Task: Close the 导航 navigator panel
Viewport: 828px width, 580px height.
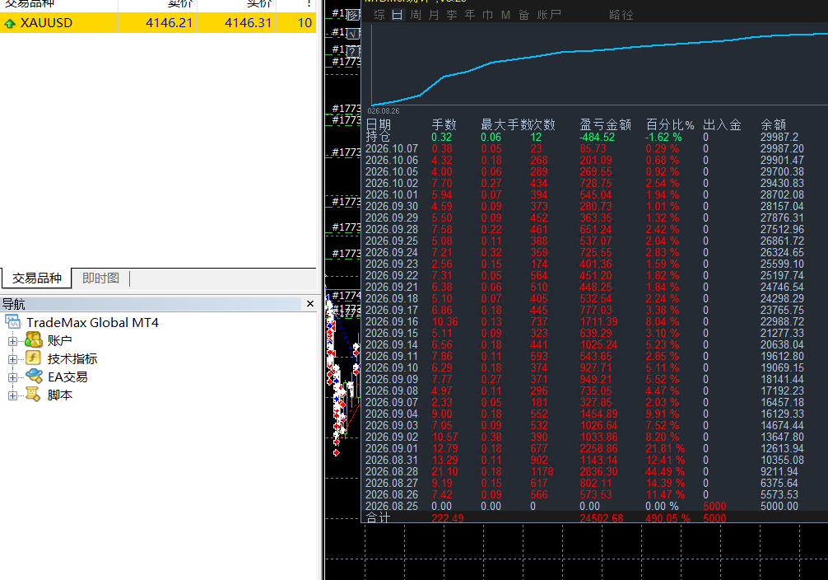Action: click(x=310, y=303)
